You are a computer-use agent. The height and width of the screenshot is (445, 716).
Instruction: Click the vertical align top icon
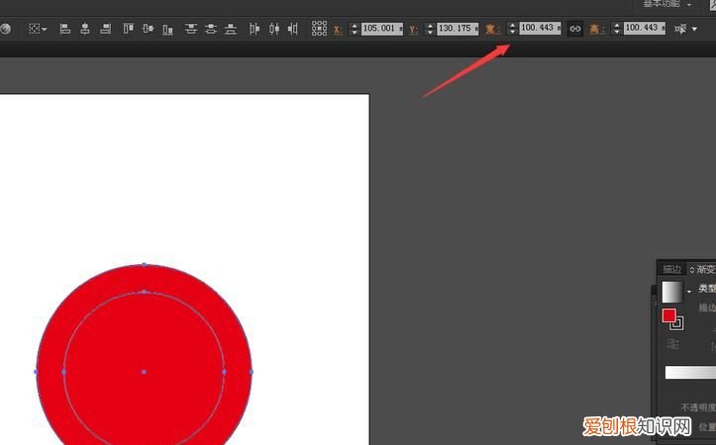(x=129, y=30)
